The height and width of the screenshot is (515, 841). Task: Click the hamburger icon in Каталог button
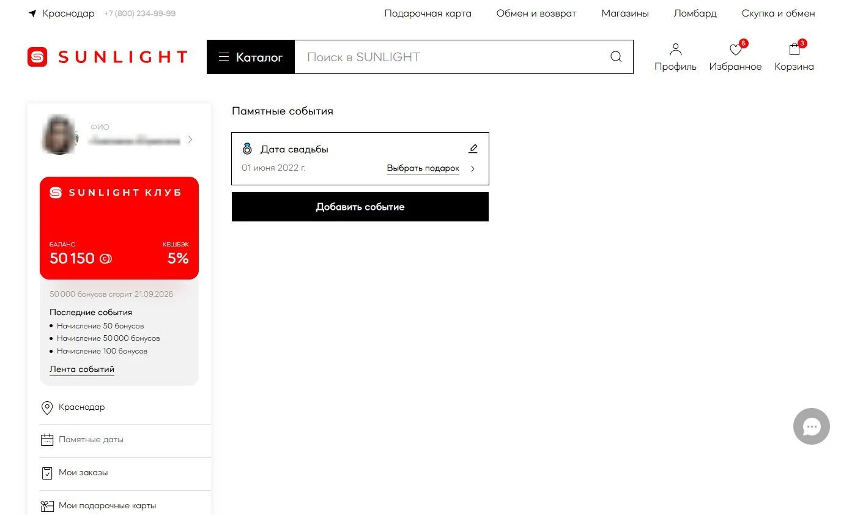(223, 57)
